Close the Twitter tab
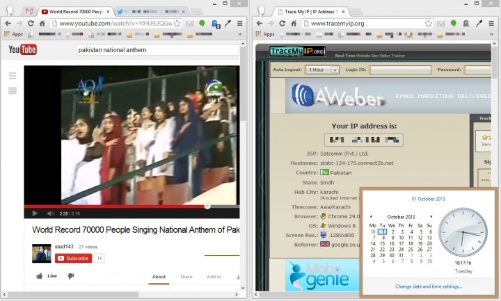The width and height of the screenshot is (501, 301). pos(184,12)
